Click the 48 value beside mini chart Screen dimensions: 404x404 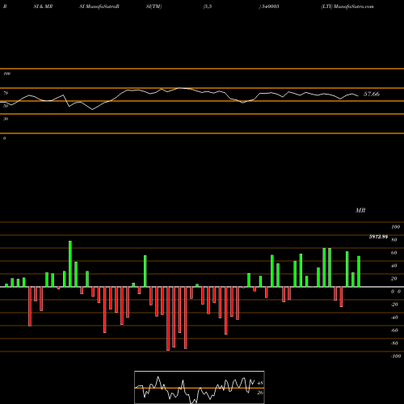click(x=260, y=383)
